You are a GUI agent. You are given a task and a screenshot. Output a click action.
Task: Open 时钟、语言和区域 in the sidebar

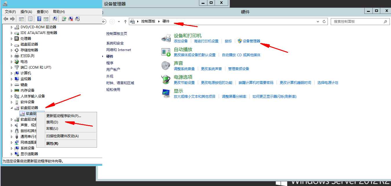pos(120,83)
